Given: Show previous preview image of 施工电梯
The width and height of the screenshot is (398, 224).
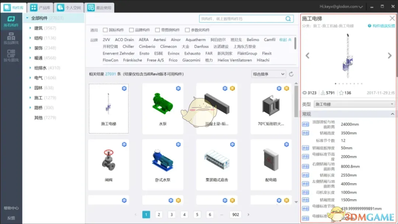Looking at the screenshot, I should click(x=307, y=56).
